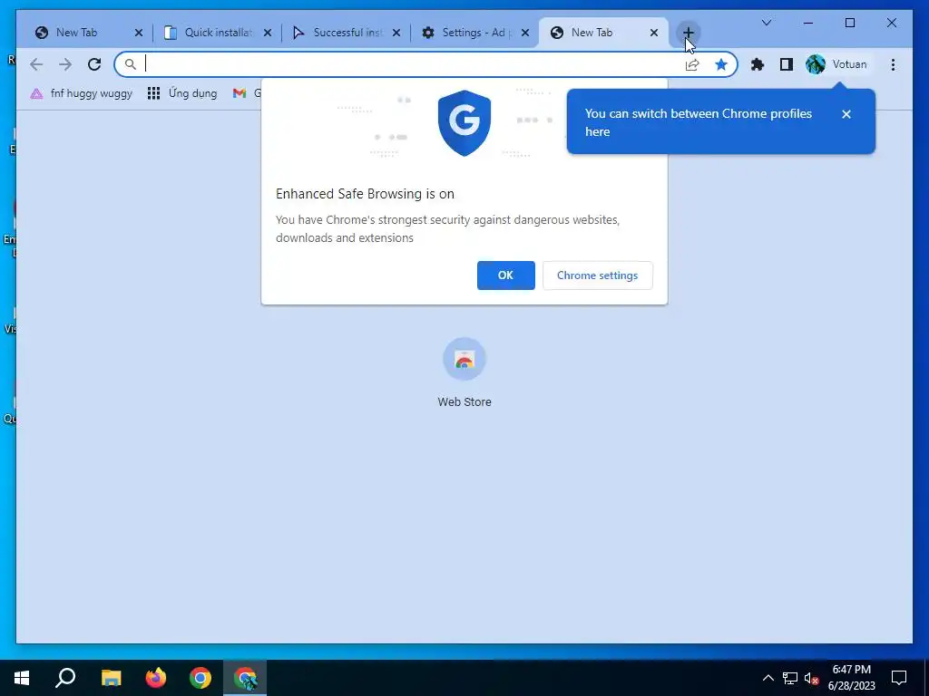Dismiss the Chrome profiles tooltip
This screenshot has width=929, height=696.
tap(846, 114)
